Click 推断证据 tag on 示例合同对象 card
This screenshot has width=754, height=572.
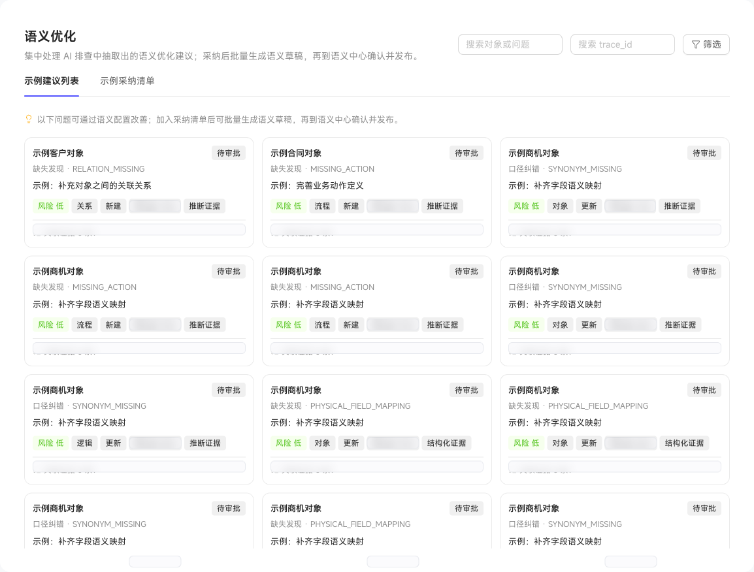(x=442, y=206)
